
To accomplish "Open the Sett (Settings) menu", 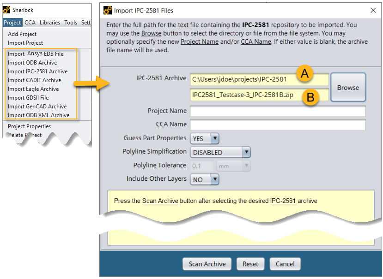I will [86, 23].
